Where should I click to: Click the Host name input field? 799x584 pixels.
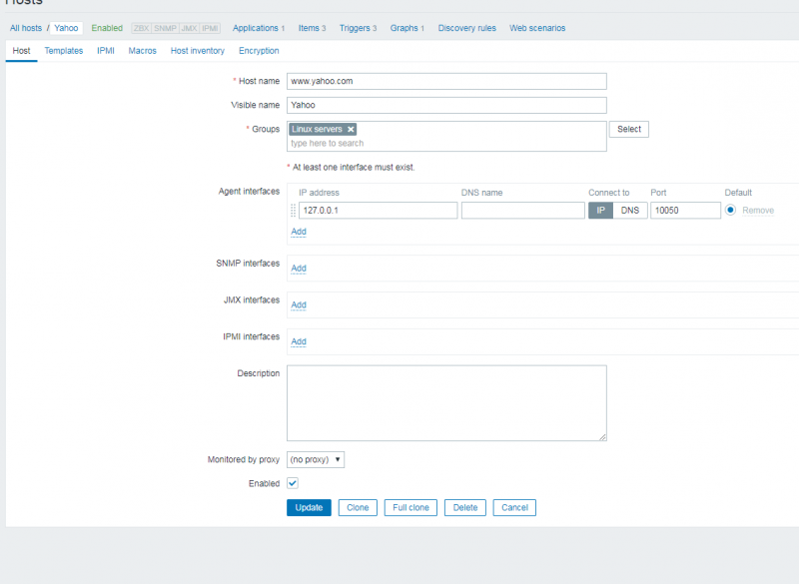(446, 81)
